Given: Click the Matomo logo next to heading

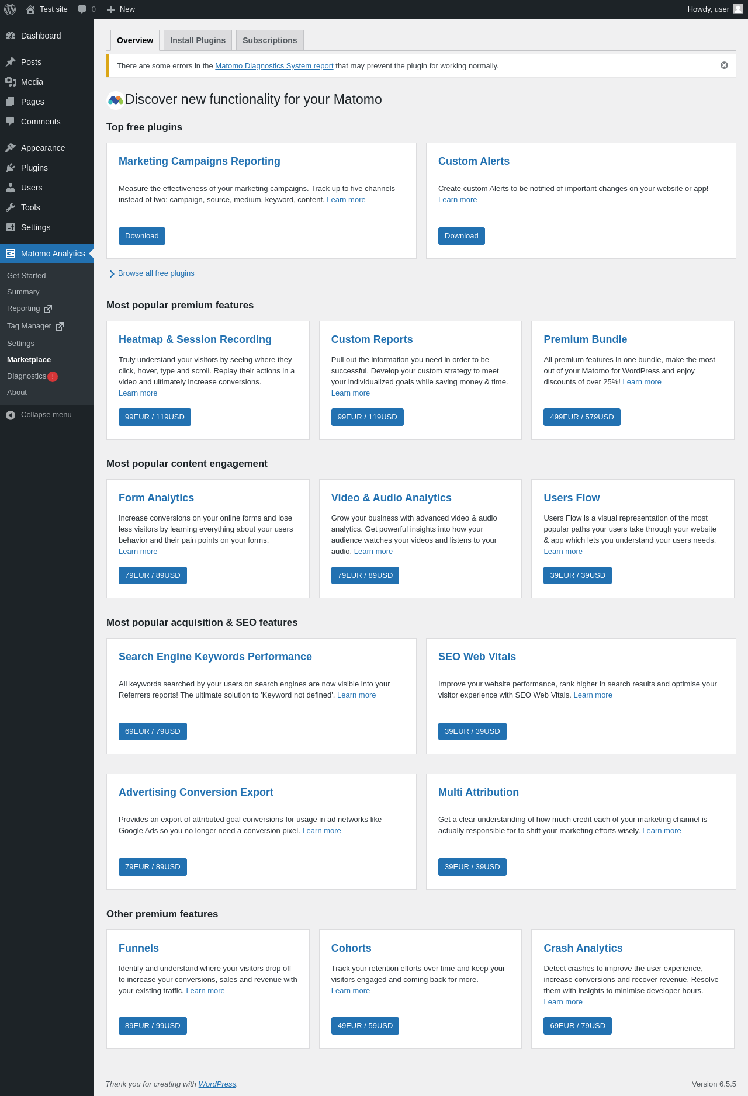Looking at the screenshot, I should [116, 100].
